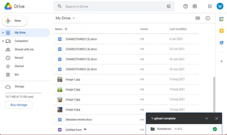227x135 pixels.
Task: Select image 1.jpg thumbnail
Action: (x=60, y=80)
